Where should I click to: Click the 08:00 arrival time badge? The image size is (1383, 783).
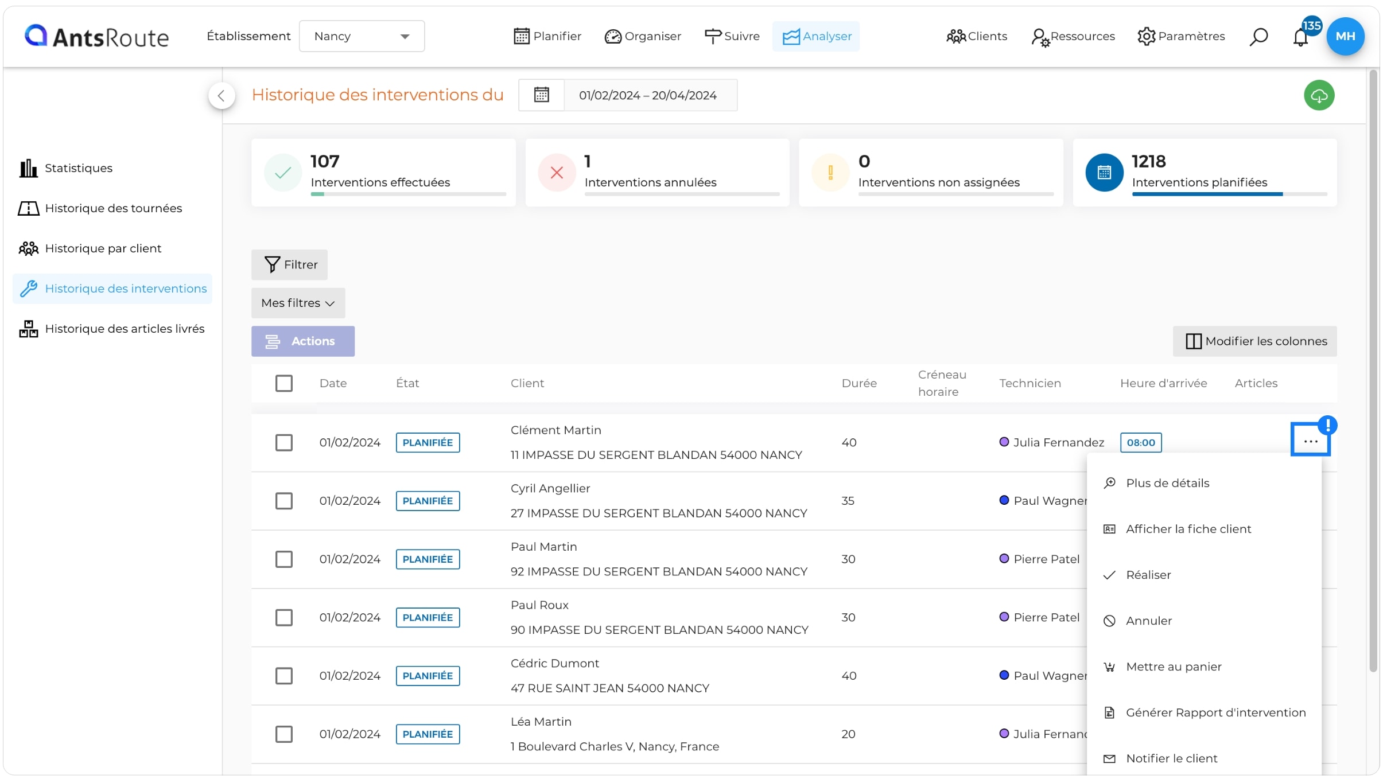[x=1141, y=442]
